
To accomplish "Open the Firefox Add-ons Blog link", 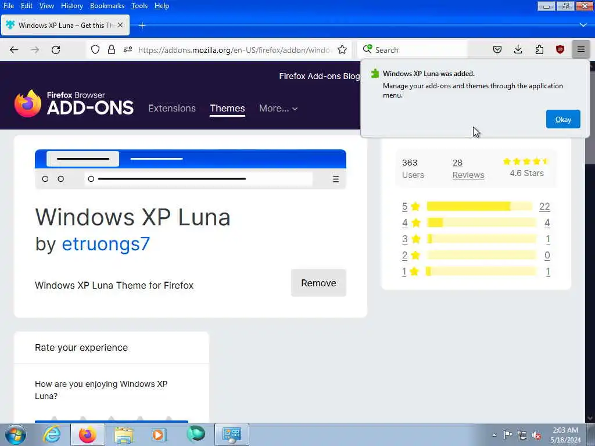I will (x=319, y=76).
